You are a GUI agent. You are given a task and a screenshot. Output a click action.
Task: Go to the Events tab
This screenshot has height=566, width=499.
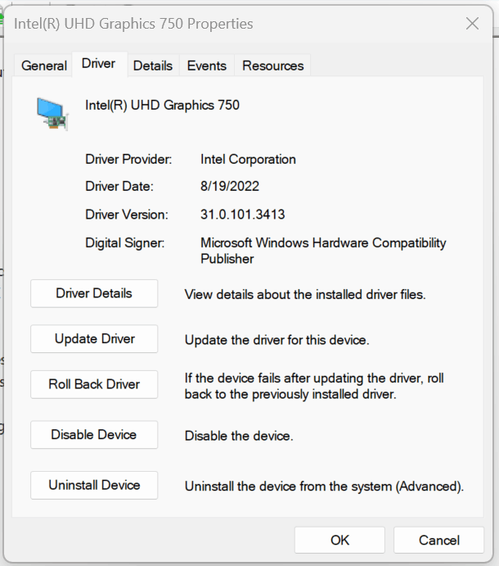(207, 66)
